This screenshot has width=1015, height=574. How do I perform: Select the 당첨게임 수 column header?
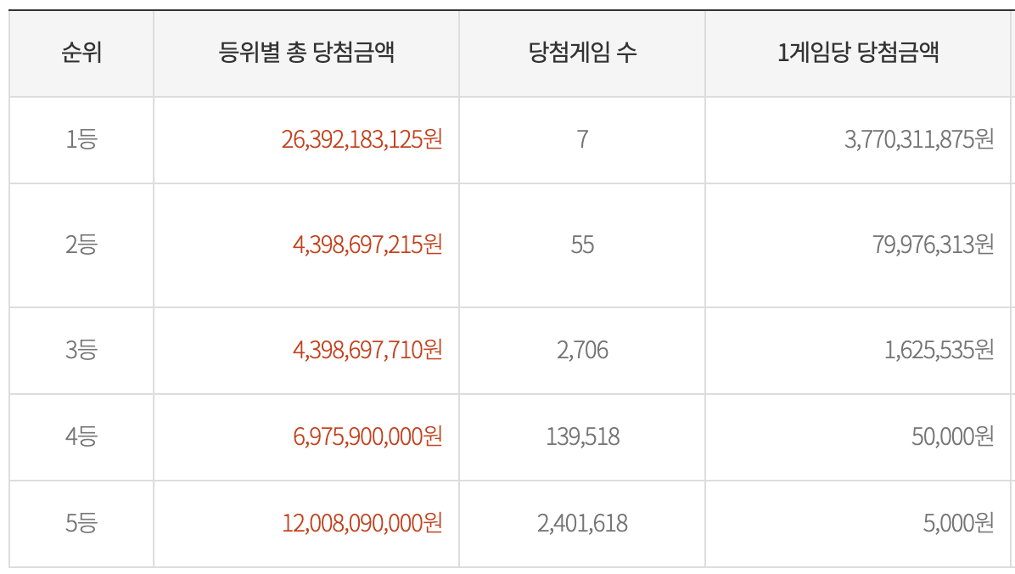pyautogui.click(x=582, y=53)
